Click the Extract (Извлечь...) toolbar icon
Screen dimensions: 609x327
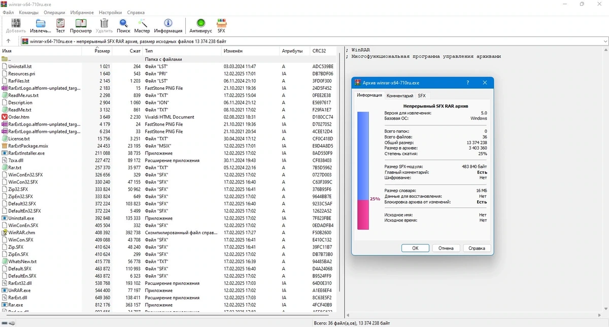40,23
